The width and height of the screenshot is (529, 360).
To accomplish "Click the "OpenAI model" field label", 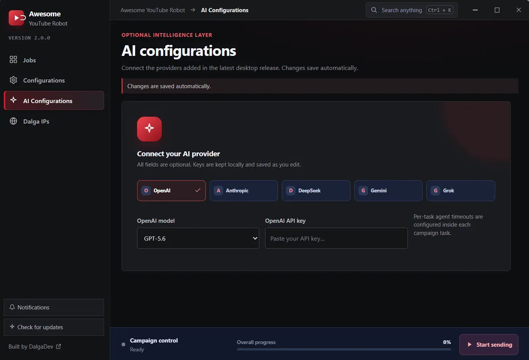I will click(156, 220).
